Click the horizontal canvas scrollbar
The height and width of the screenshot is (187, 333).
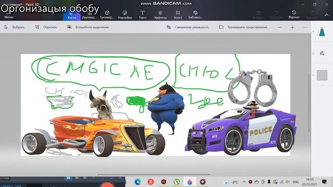(153, 175)
